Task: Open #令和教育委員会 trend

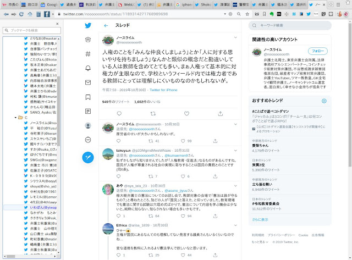Action: click(x=266, y=204)
